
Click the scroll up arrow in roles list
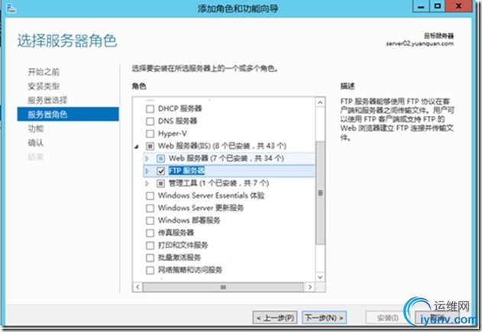[320, 102]
